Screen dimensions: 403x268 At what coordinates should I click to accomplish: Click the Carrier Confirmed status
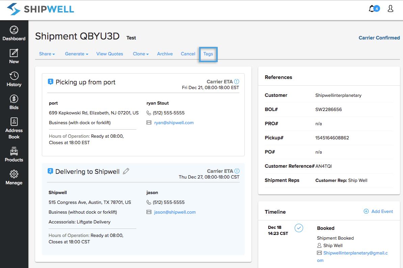point(379,38)
